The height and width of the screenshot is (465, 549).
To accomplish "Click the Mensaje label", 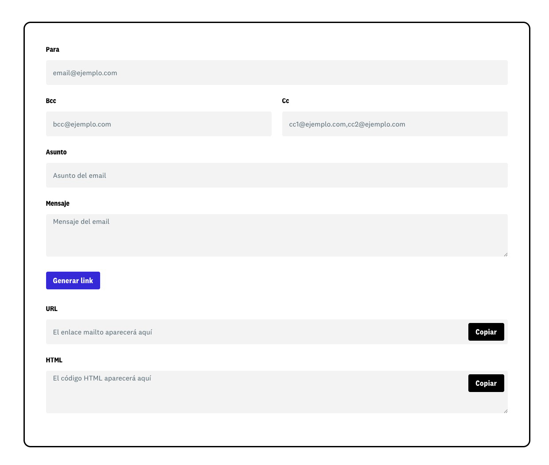I will 58,204.
